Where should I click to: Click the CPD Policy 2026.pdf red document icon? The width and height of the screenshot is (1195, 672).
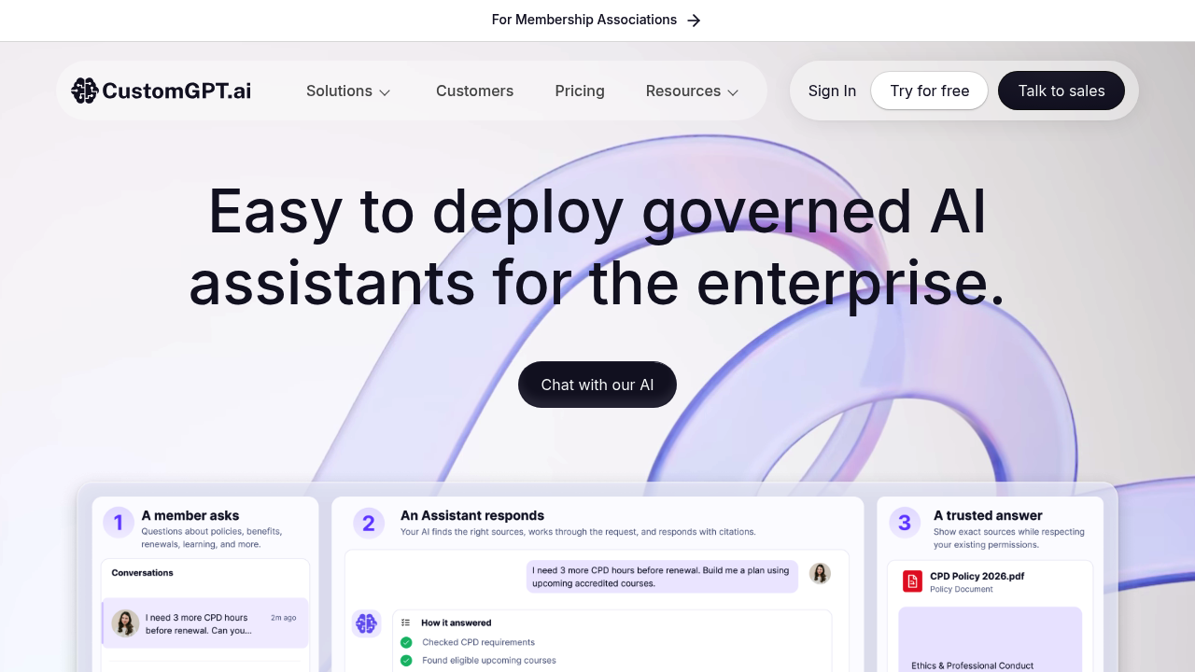pyautogui.click(x=912, y=581)
